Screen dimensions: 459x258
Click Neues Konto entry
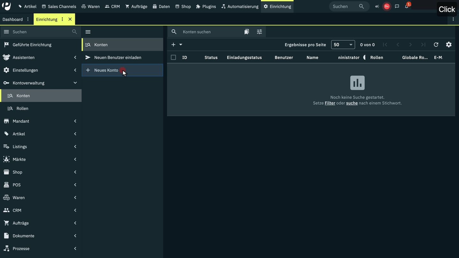(x=122, y=70)
